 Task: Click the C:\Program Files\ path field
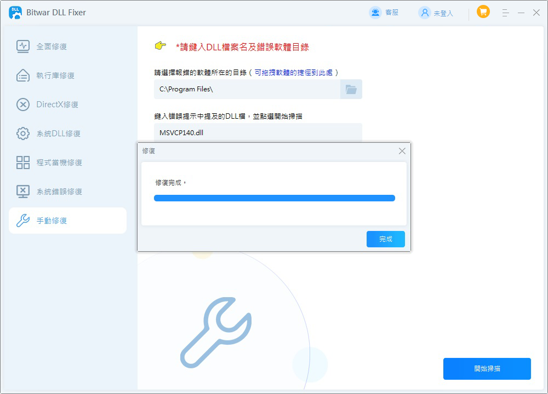pyautogui.click(x=247, y=89)
